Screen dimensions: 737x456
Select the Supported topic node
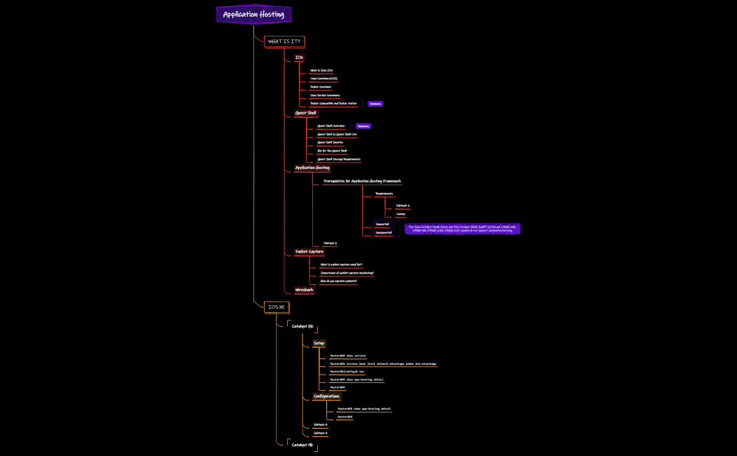point(382,224)
